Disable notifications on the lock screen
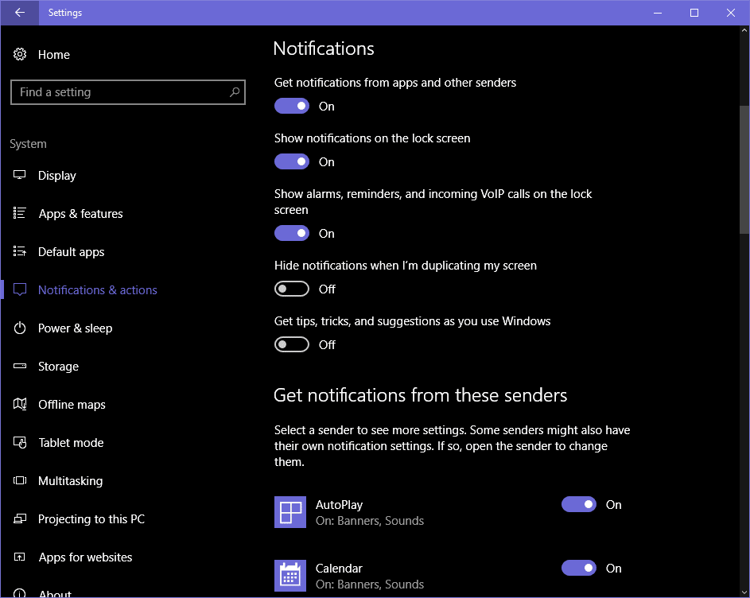The height and width of the screenshot is (598, 750). click(292, 161)
